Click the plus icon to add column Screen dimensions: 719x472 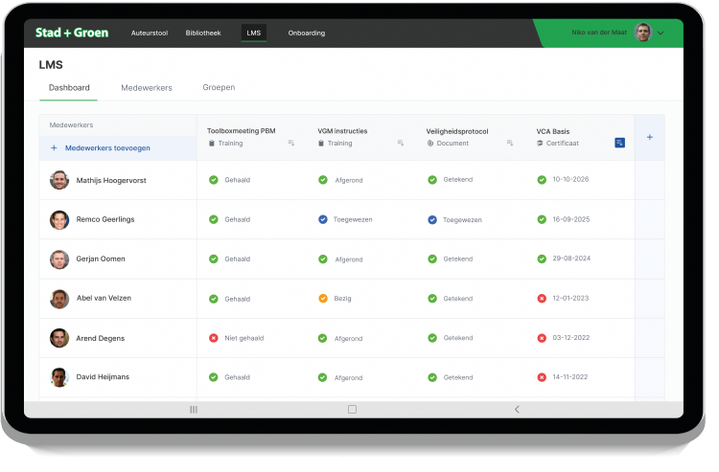pyautogui.click(x=649, y=137)
